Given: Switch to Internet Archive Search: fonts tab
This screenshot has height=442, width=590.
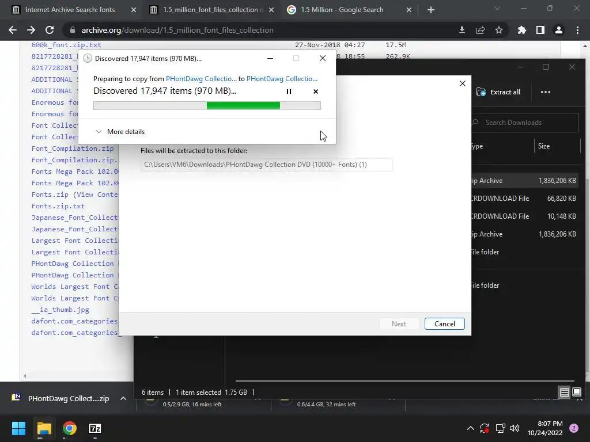Looking at the screenshot, I should coord(70,10).
